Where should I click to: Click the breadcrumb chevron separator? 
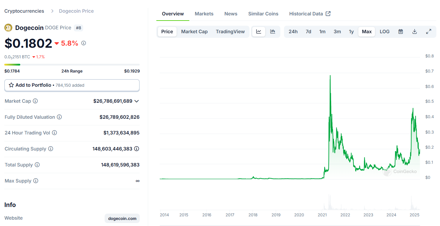[52, 11]
